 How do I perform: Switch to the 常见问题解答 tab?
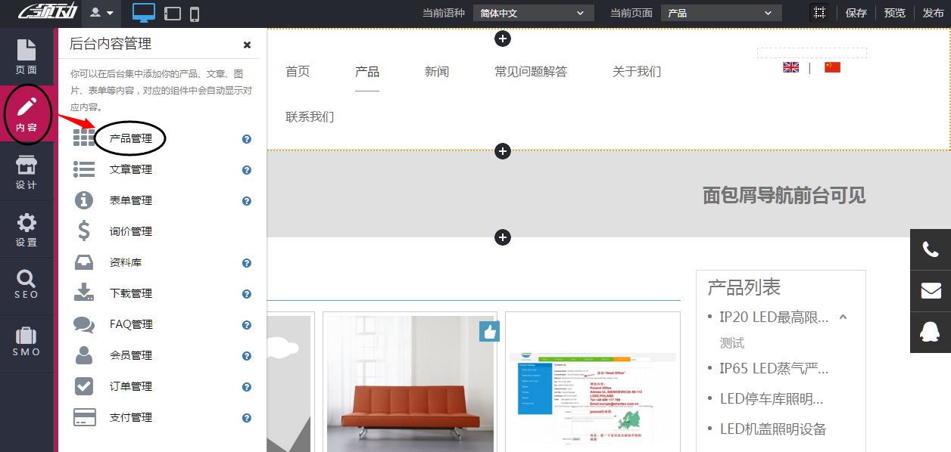pos(530,71)
